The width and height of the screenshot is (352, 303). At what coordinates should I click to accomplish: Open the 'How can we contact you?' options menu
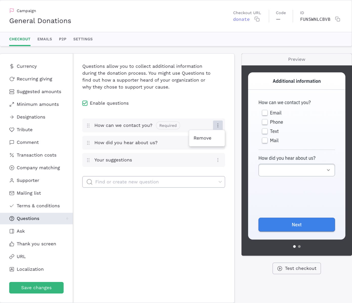coord(218,125)
